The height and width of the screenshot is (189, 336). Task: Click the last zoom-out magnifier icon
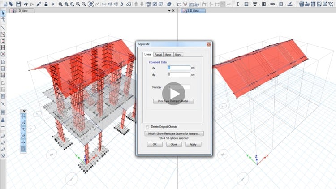84,4
